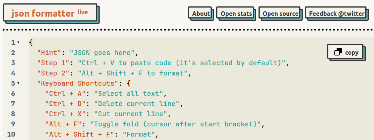The width and height of the screenshot is (374, 140).
Task: Click the json formatter live logo
Action: coord(51,13)
